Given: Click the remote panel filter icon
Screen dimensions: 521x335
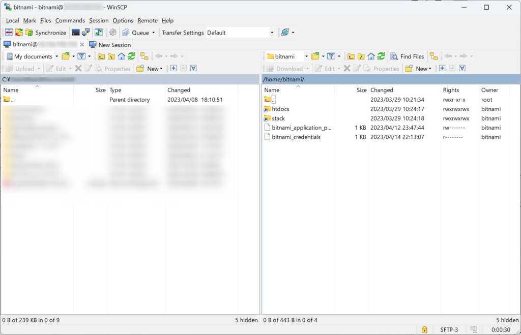Looking at the screenshot, I should (331, 56).
